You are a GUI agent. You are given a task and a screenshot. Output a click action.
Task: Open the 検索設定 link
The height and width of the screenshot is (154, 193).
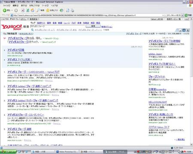coord(34,19)
